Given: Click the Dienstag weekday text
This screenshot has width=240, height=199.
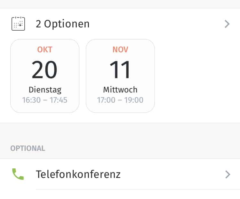Looking at the screenshot, I should (45, 89).
